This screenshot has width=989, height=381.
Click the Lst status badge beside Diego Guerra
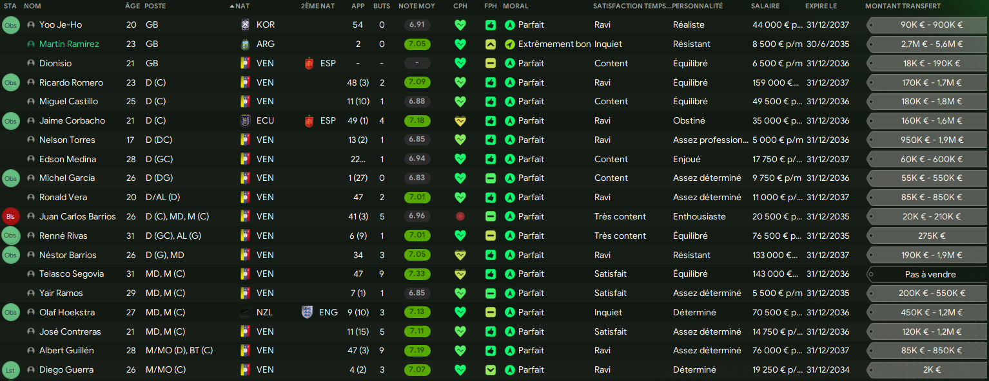tap(11, 370)
